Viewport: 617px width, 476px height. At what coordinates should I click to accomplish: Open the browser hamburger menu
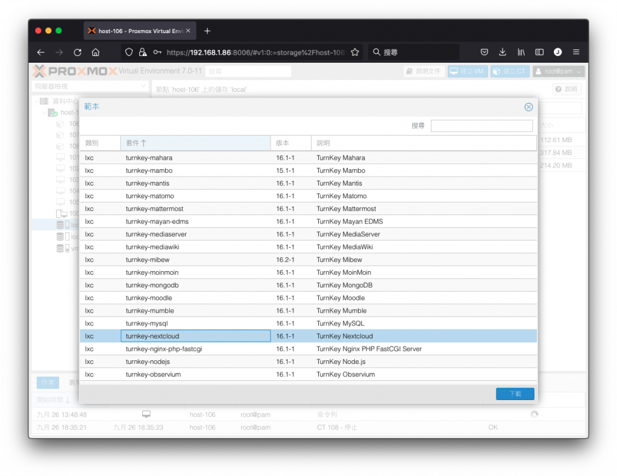coord(576,52)
